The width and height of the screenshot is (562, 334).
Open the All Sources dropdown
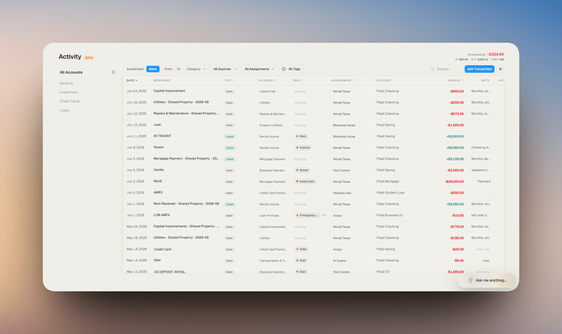225,69
